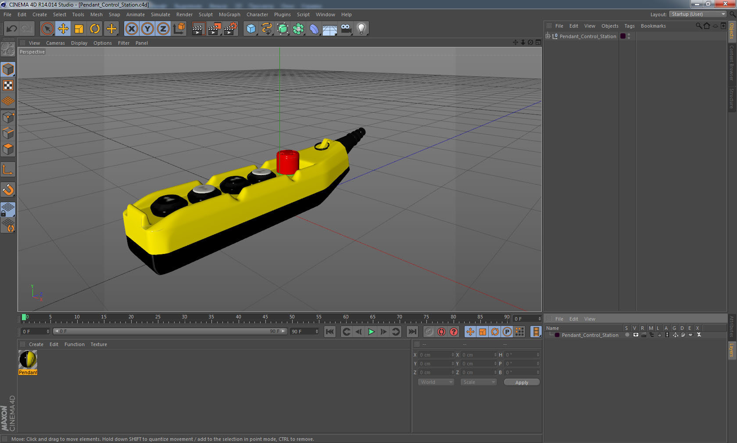This screenshot has width=737, height=443.
Task: Activate the Rotate tool in top toolbar
Action: pos(95,29)
